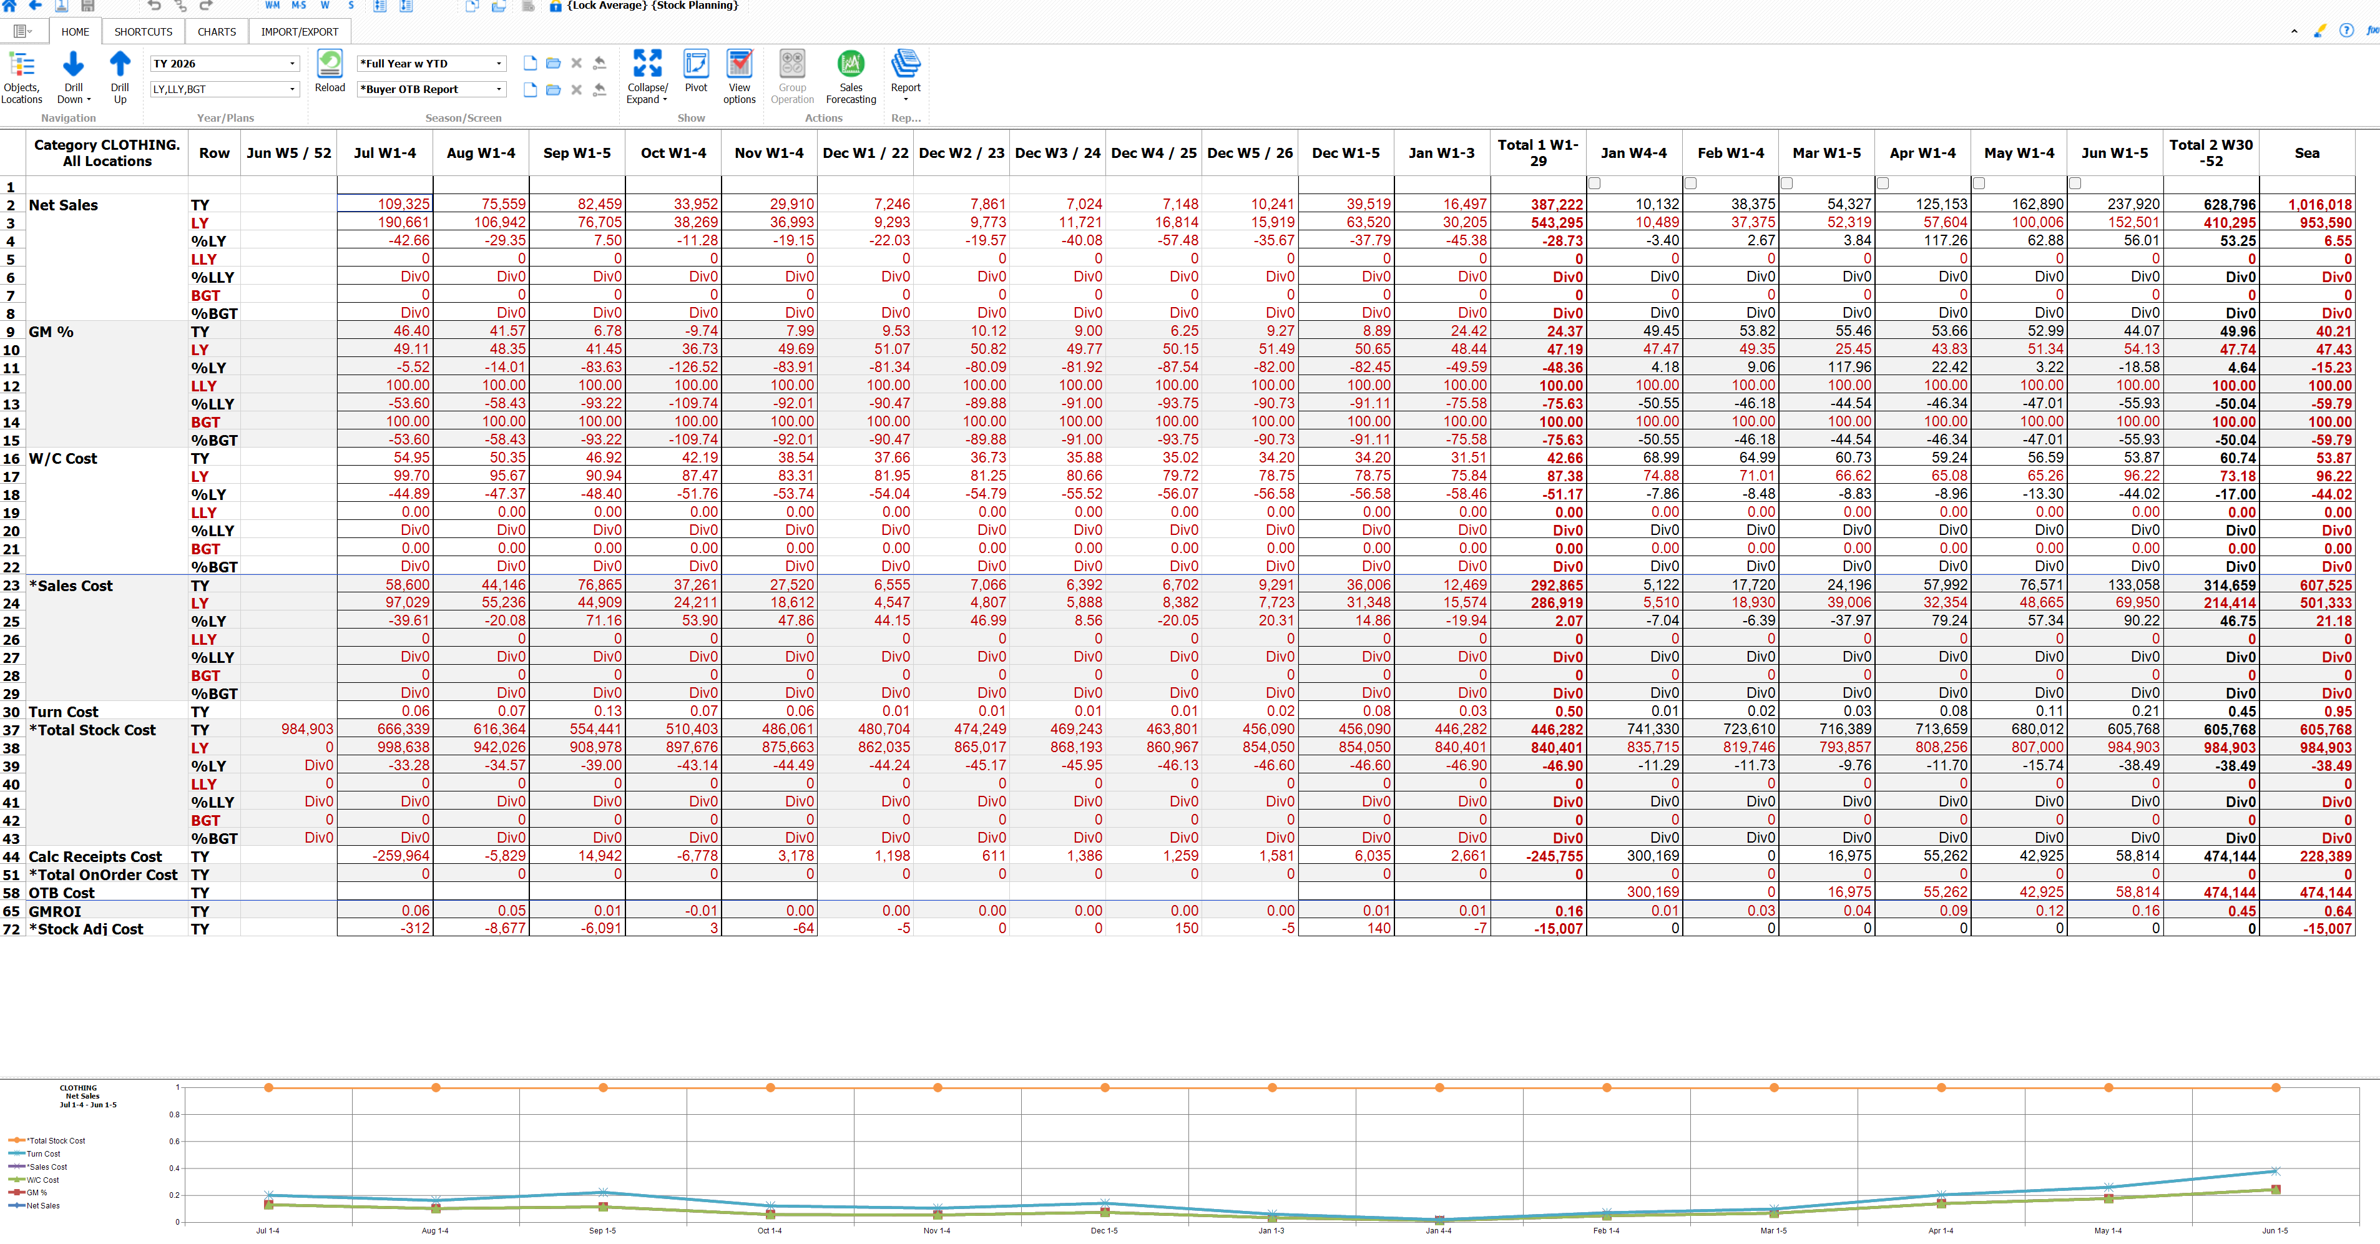Tick the checkbox under Jun W1-5 column
Viewport: 2380px width, 1244px height.
2075,183
